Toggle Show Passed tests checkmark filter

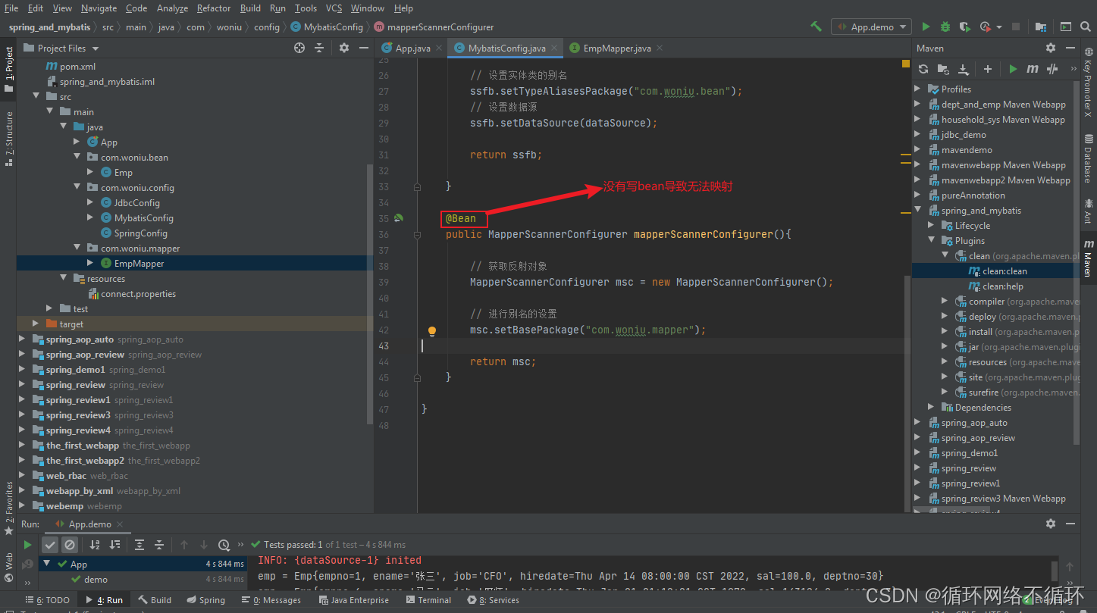50,544
